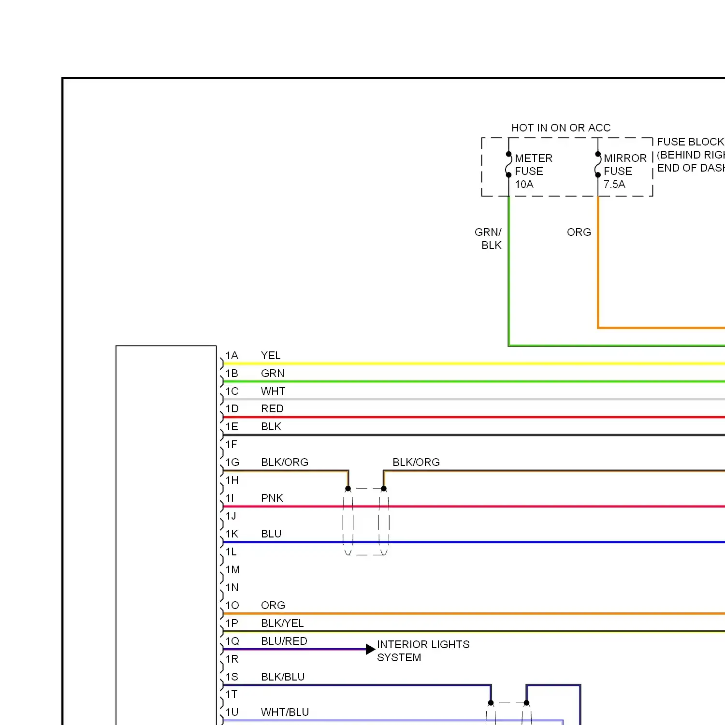Click the BLU/RED wire label

pos(284,641)
